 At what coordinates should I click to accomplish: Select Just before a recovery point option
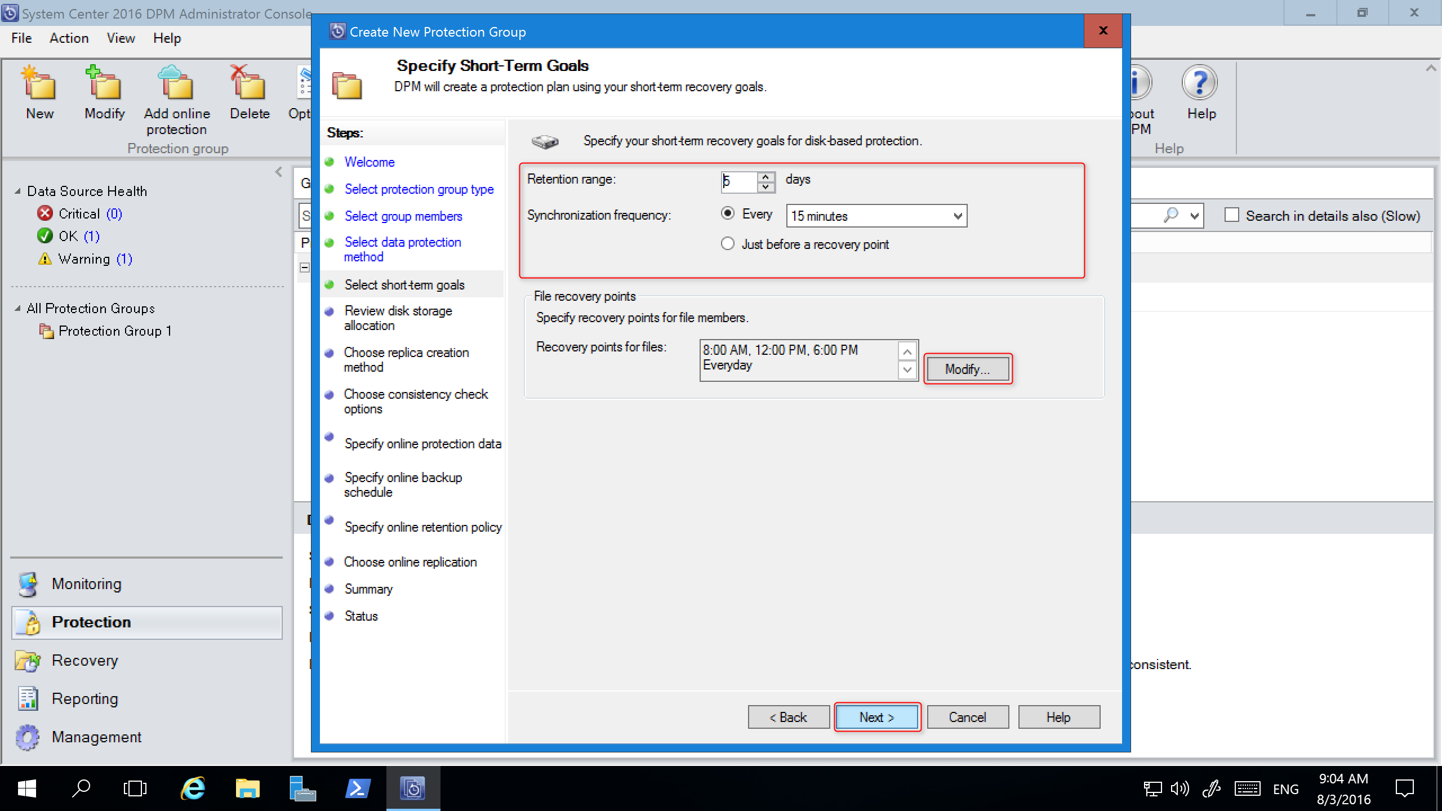click(x=728, y=244)
